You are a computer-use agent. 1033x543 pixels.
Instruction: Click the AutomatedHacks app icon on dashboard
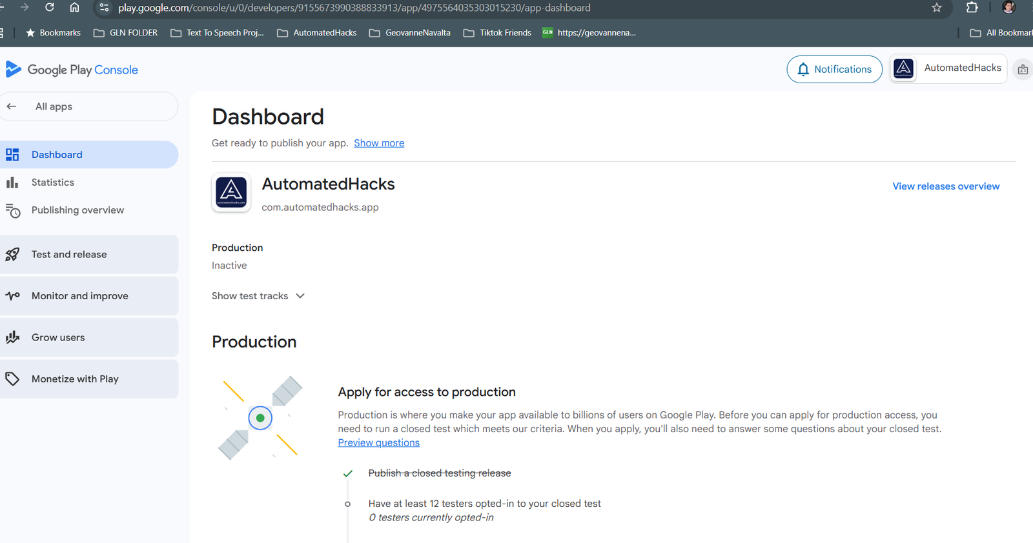coord(231,192)
